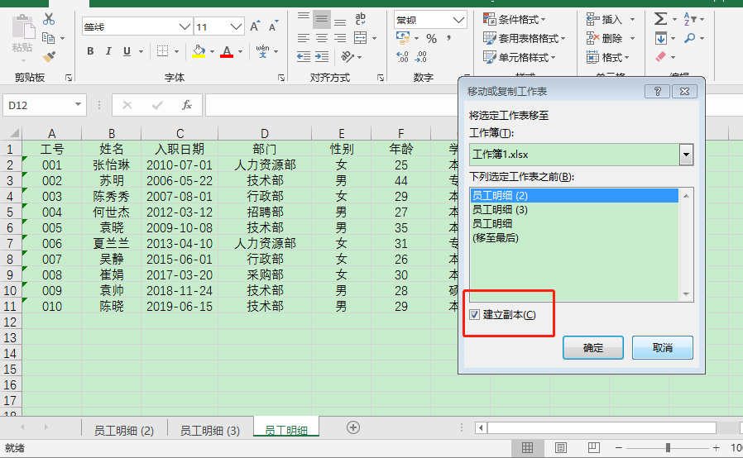Click the Find magnifier icon

(690, 38)
